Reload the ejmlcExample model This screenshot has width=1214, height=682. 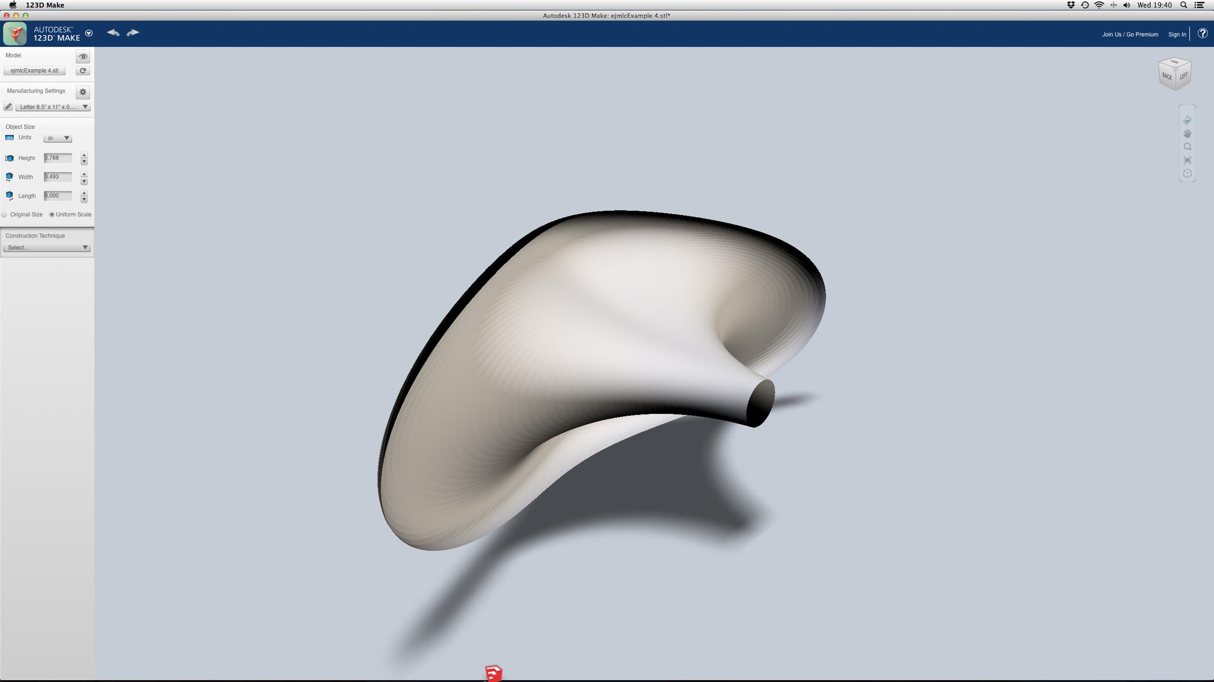(83, 70)
